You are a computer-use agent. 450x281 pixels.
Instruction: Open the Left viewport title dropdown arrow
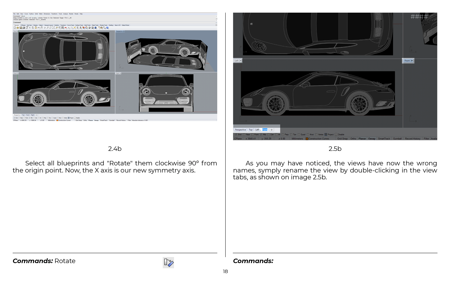(241, 61)
